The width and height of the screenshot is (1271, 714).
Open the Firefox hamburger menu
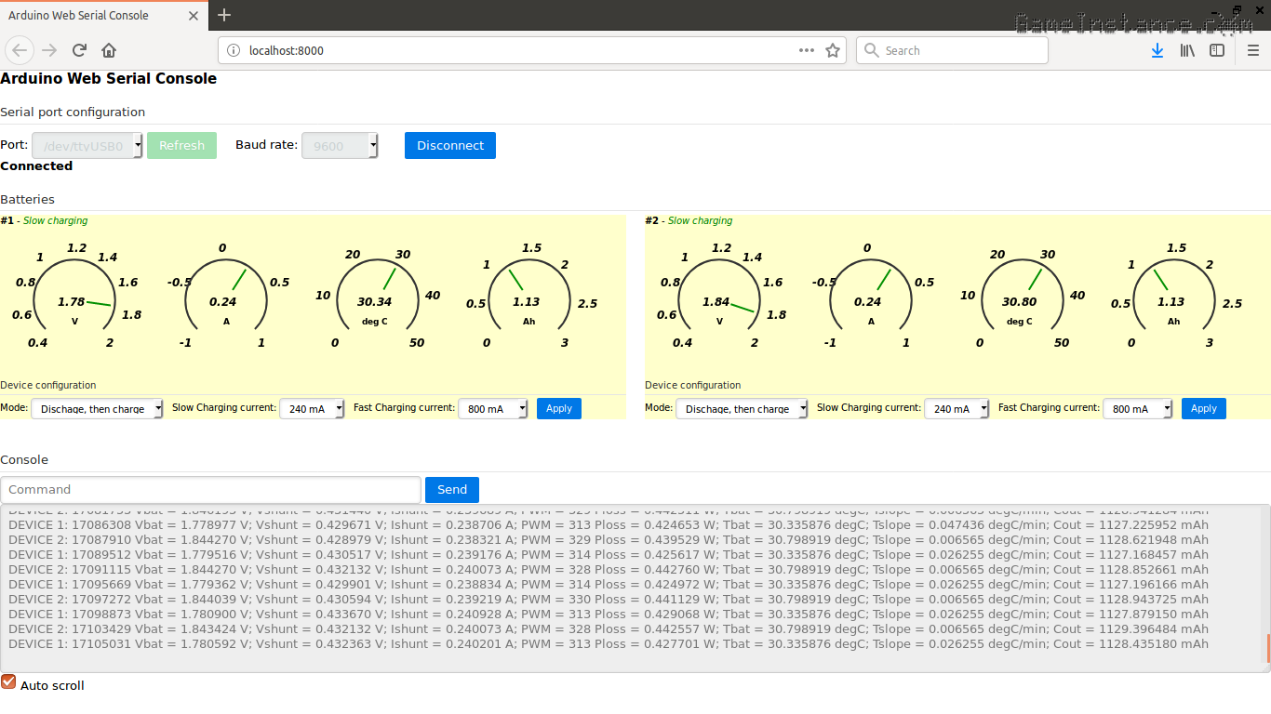(x=1253, y=50)
